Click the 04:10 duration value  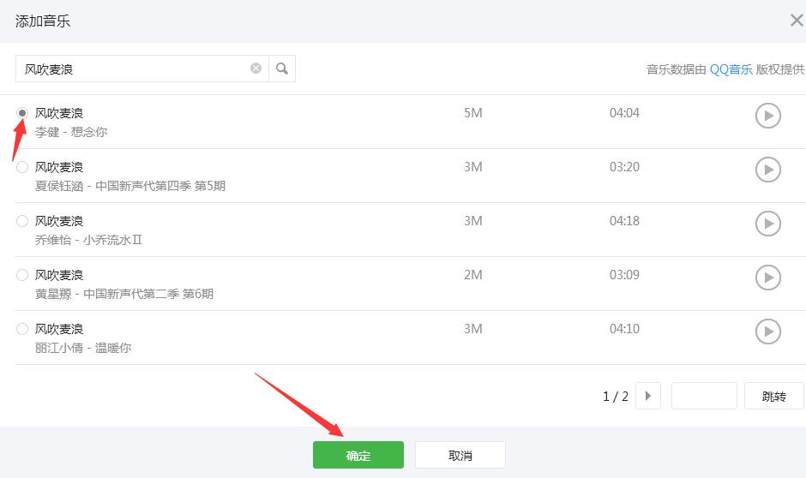(x=624, y=329)
